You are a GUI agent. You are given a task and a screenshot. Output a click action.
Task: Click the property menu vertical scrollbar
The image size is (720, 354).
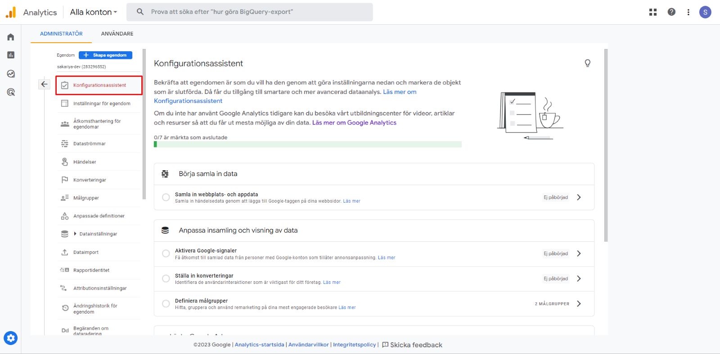(144, 124)
